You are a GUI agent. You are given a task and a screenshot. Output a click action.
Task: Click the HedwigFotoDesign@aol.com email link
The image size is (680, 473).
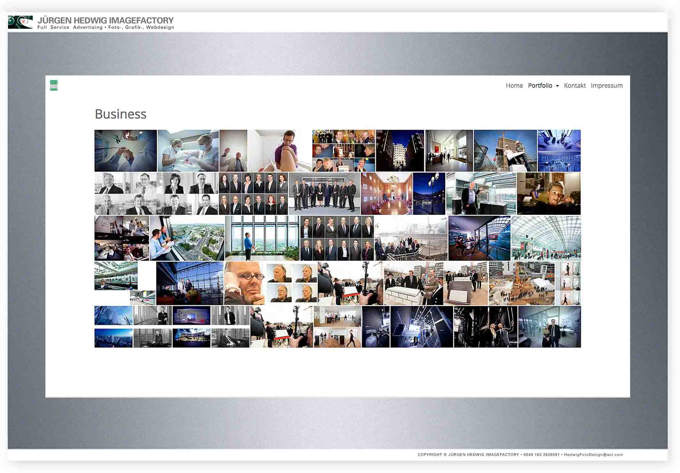pyautogui.click(x=593, y=454)
